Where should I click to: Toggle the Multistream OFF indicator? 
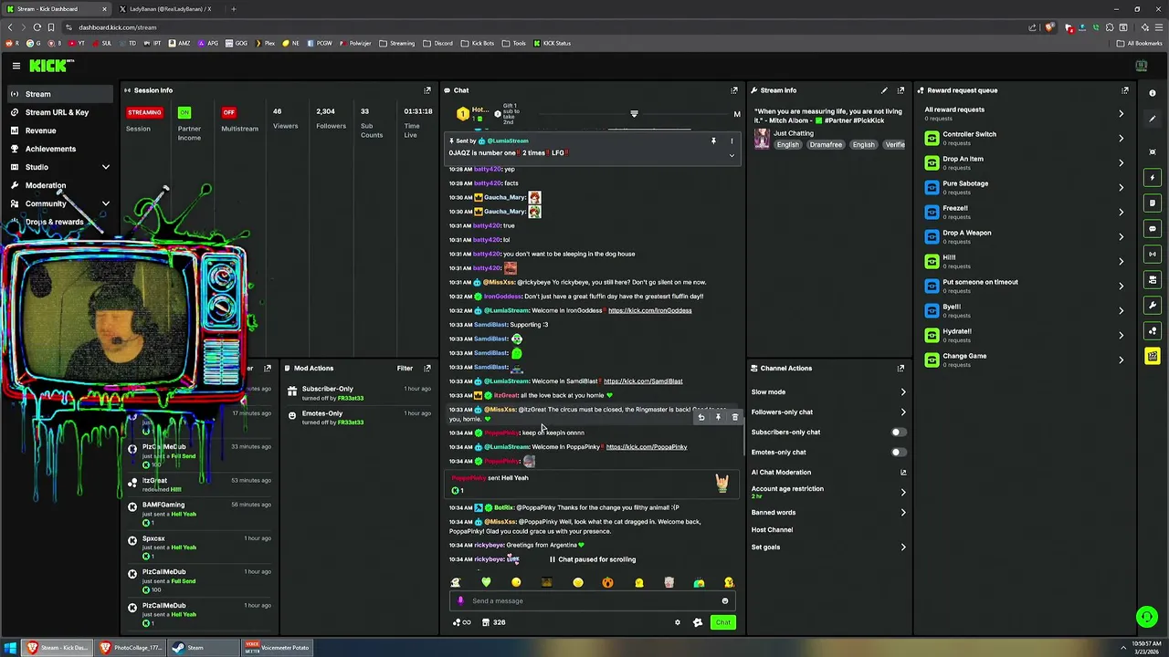(228, 112)
